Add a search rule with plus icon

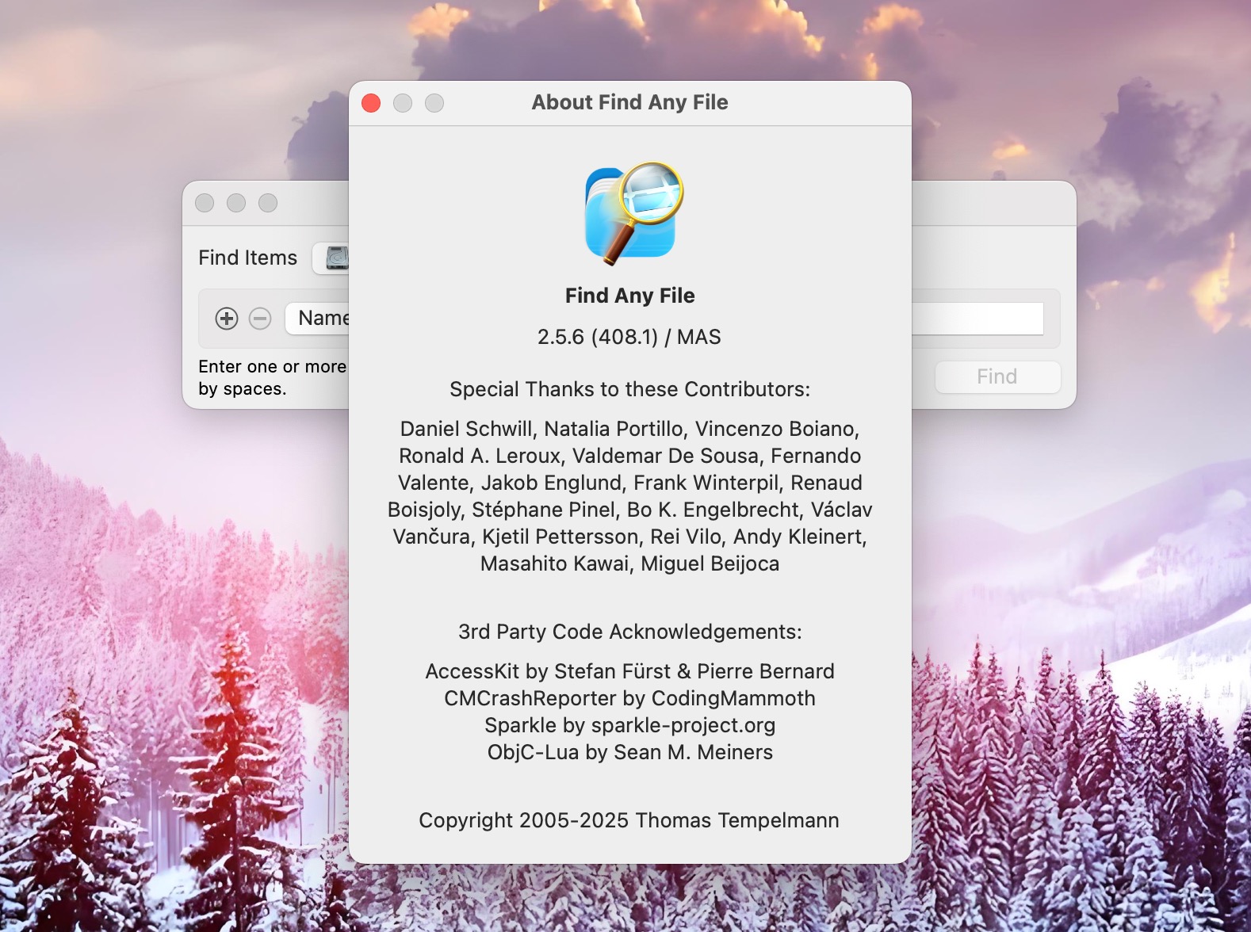tap(227, 319)
